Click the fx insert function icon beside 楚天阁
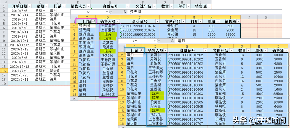The width and height of the screenshot is (290, 128). [125, 12]
